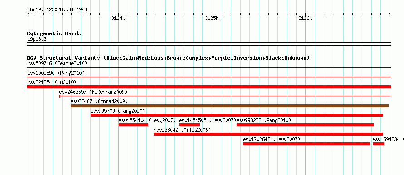Screen dimensions: 404x175
Task: Open esv998283 (Pang2010) variant label
Action: point(264,120)
